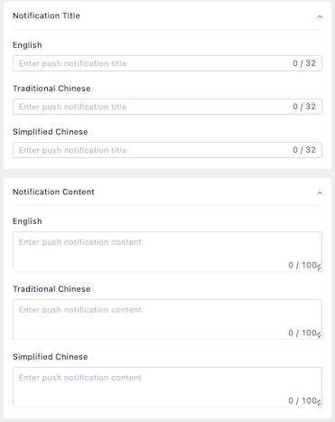Collapse the Notification Title section chevron

coord(320,16)
